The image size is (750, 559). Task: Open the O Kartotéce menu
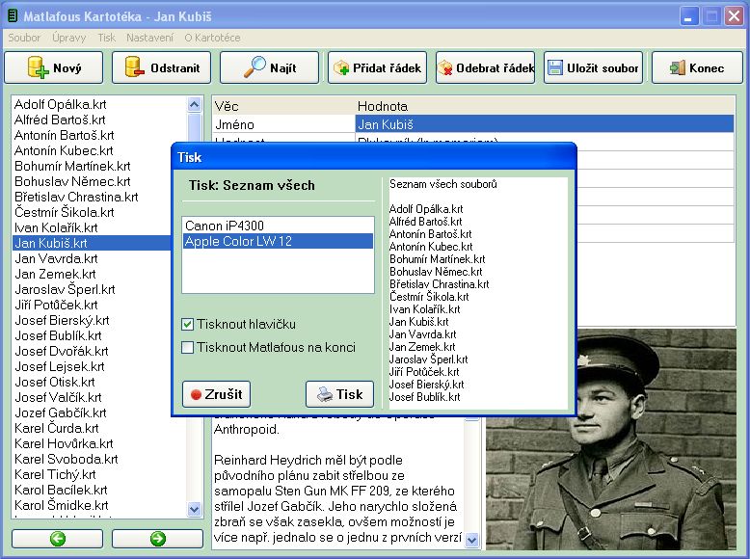(x=212, y=38)
